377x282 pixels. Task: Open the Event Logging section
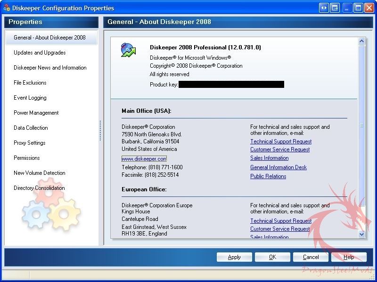click(x=30, y=98)
